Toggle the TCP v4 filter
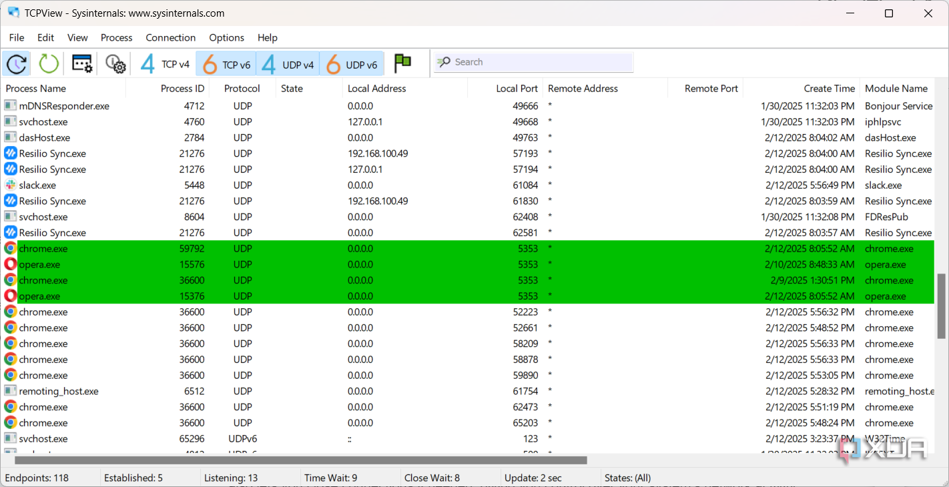 tap(166, 64)
